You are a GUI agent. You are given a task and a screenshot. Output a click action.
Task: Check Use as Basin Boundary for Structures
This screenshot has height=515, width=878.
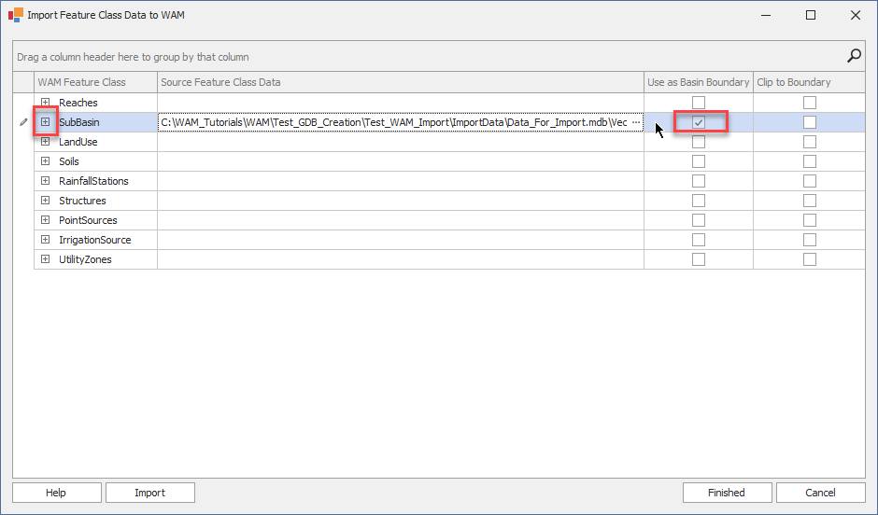[699, 201]
